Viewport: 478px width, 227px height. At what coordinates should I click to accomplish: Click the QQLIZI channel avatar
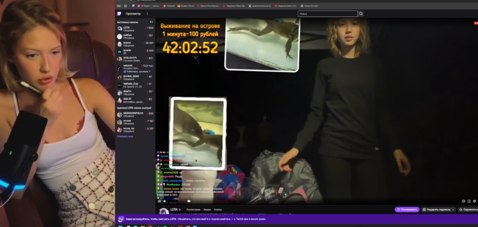[x=120, y=100]
